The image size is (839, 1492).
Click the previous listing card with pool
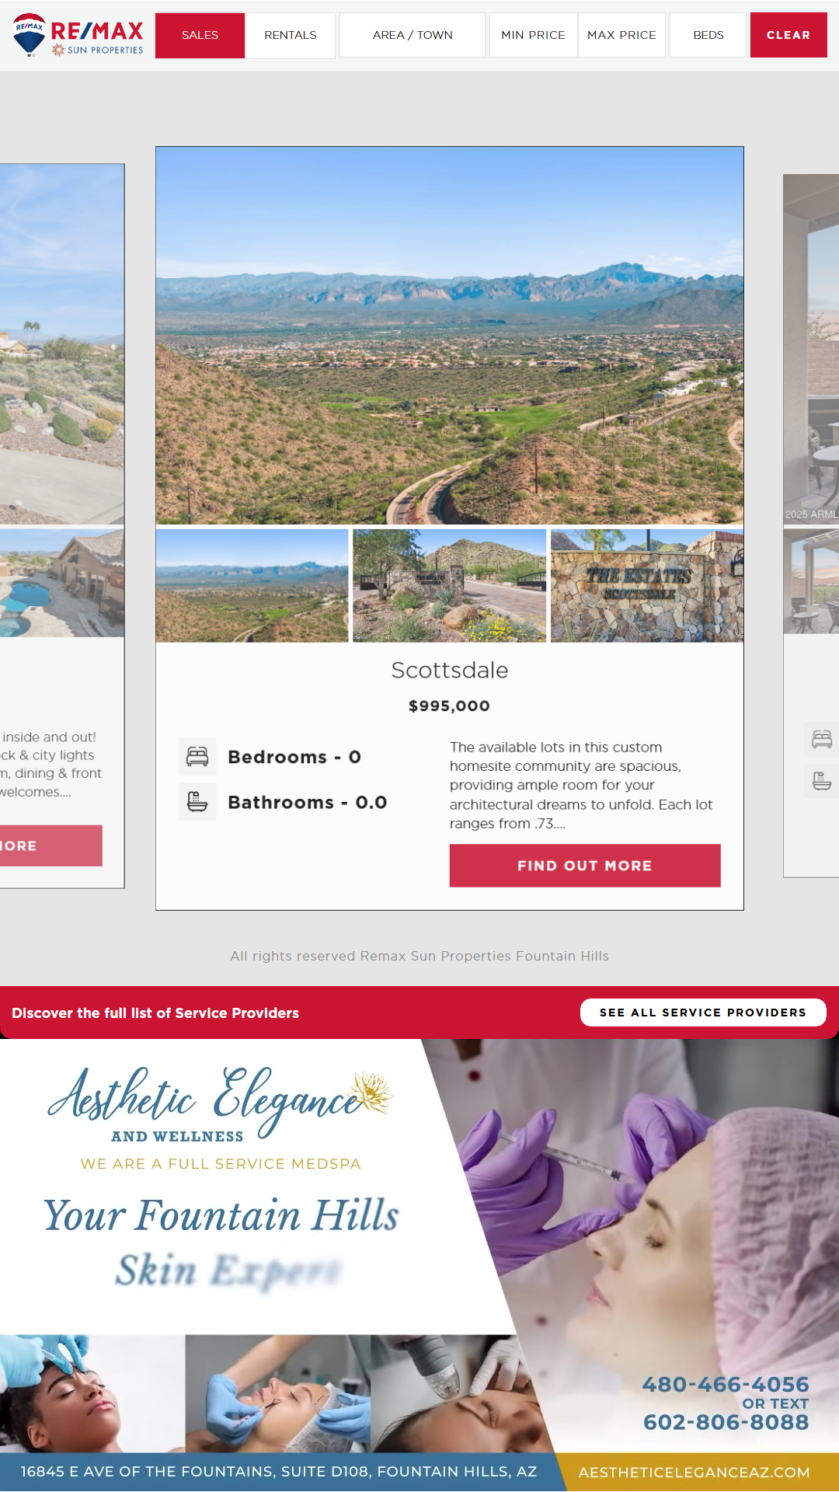[62, 525]
